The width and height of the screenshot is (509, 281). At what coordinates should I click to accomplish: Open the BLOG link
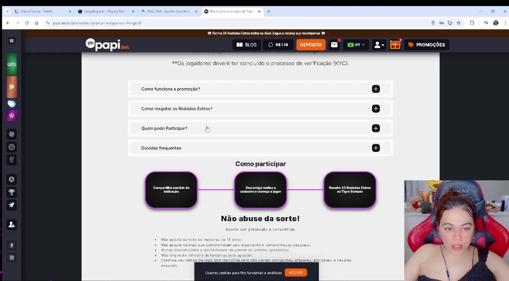coord(247,45)
